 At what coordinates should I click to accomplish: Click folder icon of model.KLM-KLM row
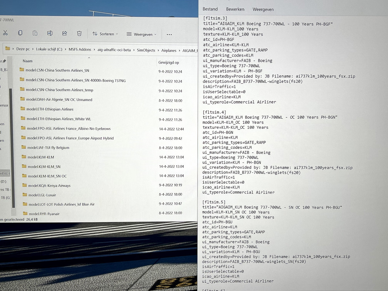(x=24, y=157)
